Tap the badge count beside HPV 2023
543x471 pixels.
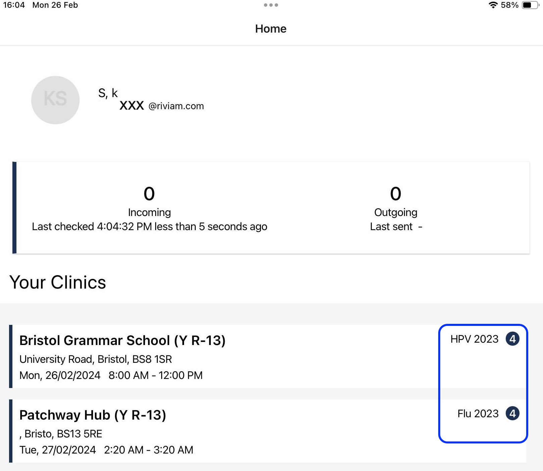pyautogui.click(x=512, y=339)
